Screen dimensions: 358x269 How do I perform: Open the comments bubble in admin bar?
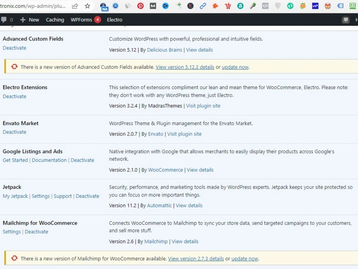[4, 20]
